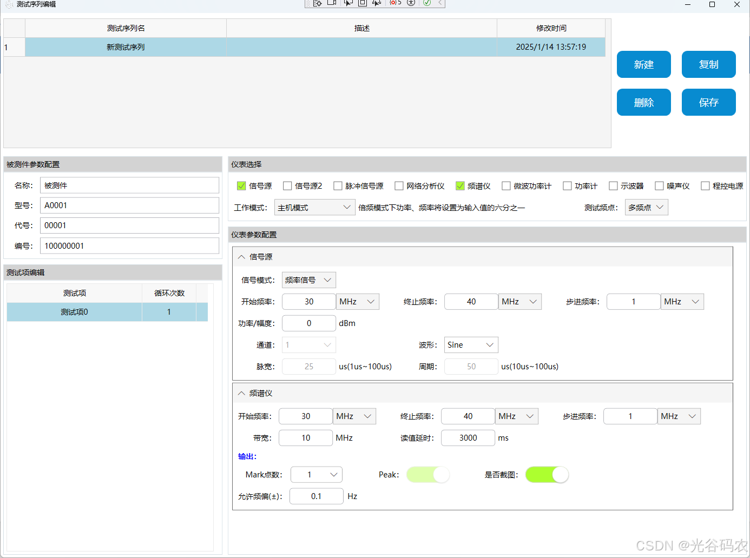Screen dimensions: 750x558
Task: Collapse the 频谱仪 parameter section
Action: [241, 393]
